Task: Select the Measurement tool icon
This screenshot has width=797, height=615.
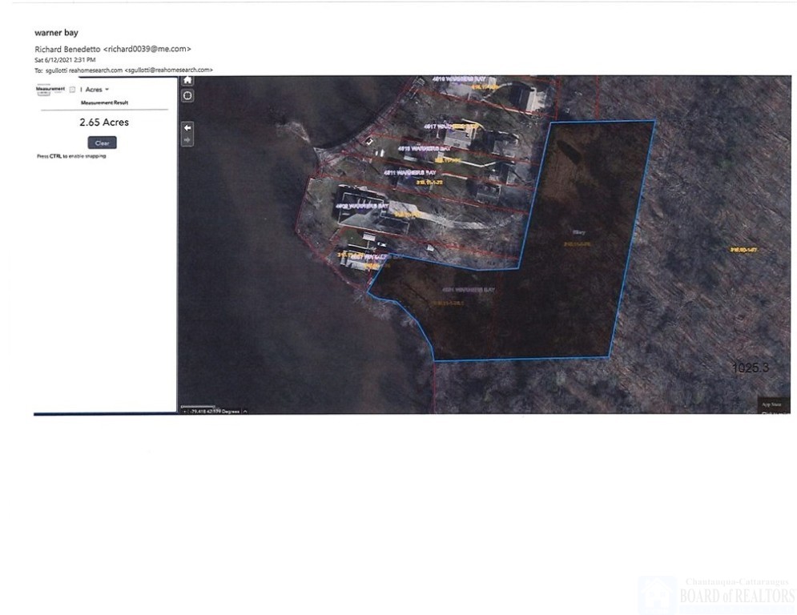Action: point(50,89)
